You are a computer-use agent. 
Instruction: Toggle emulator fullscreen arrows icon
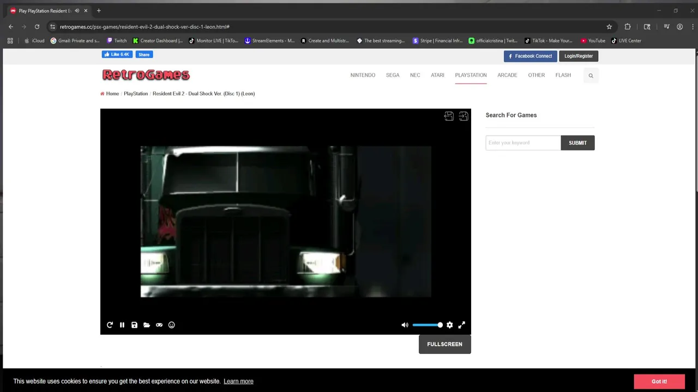[462, 325]
